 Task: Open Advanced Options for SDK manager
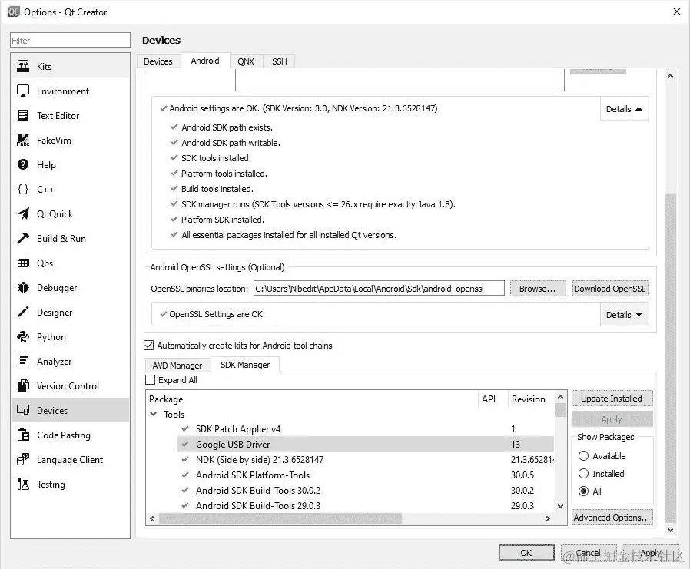[x=612, y=518]
